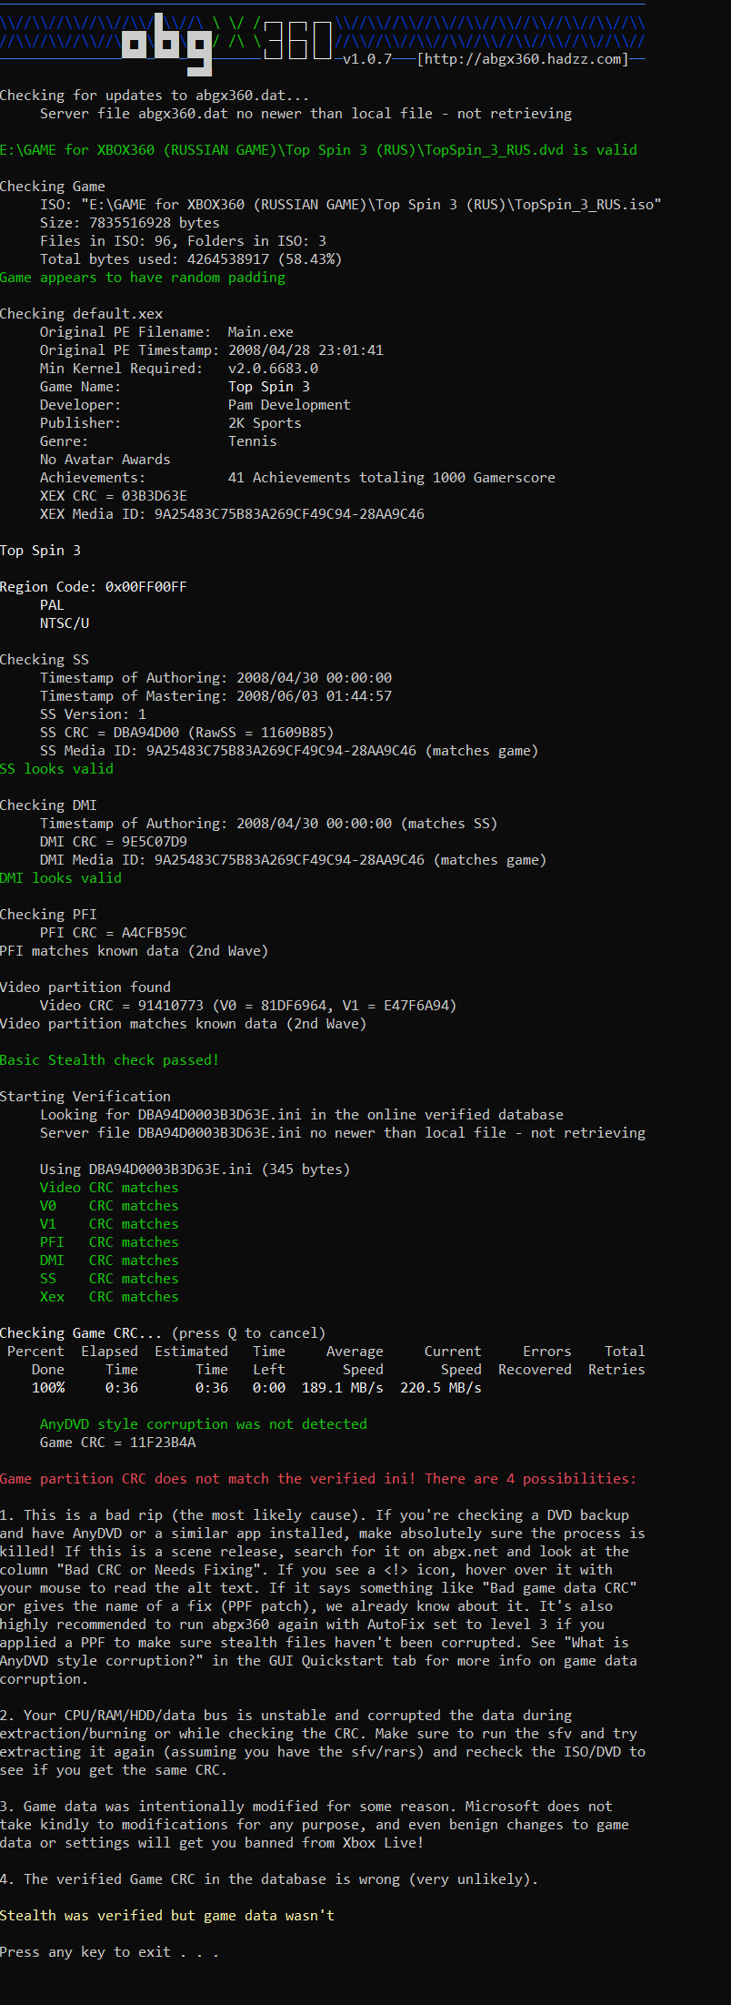Image resolution: width=731 pixels, height=2005 pixels.
Task: Click green 'DMI CRC matches' line
Action: (109, 1261)
